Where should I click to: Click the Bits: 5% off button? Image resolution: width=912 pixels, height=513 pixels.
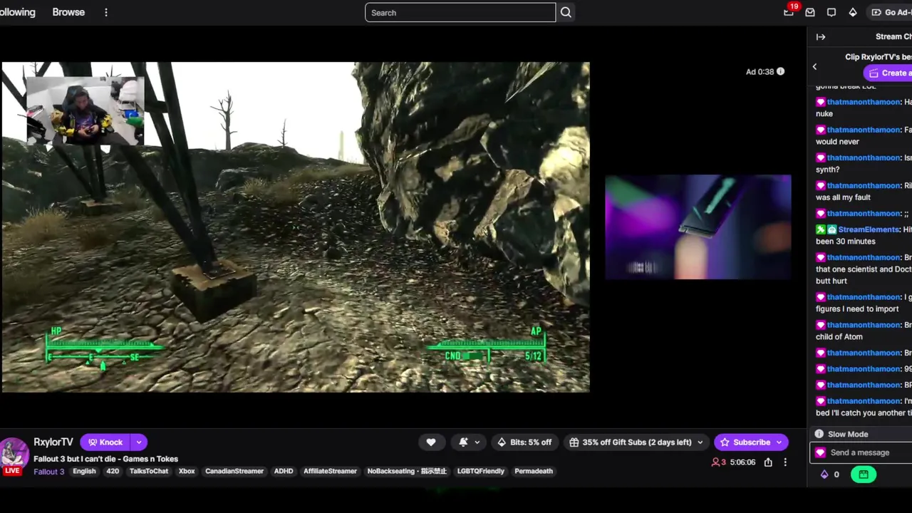click(524, 442)
